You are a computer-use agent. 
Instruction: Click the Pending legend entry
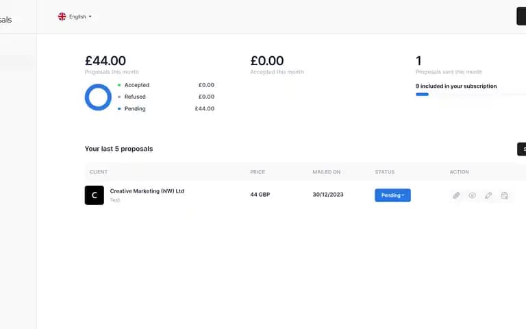pyautogui.click(x=135, y=108)
